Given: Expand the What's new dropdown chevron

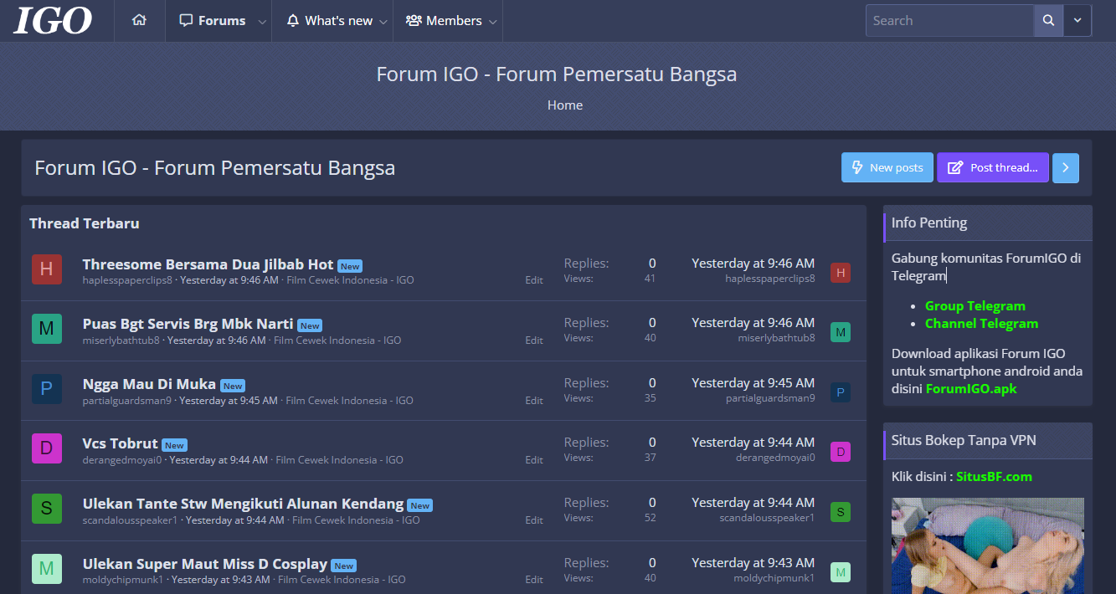Looking at the screenshot, I should (383, 22).
